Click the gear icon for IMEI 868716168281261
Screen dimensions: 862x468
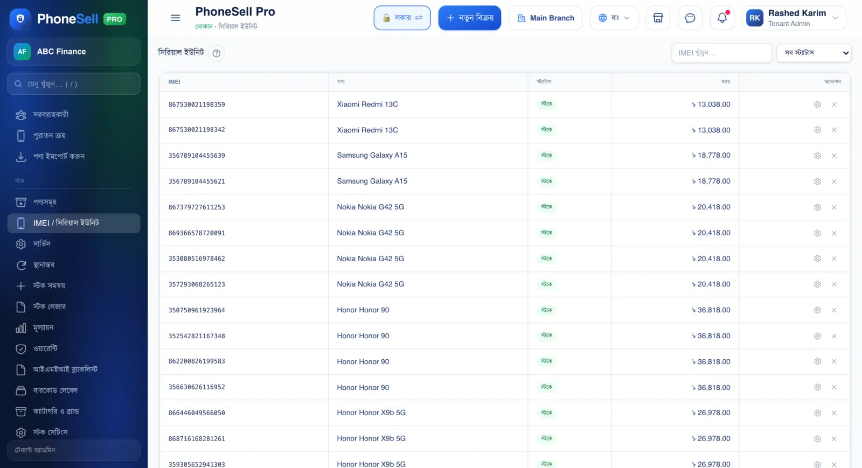click(817, 439)
